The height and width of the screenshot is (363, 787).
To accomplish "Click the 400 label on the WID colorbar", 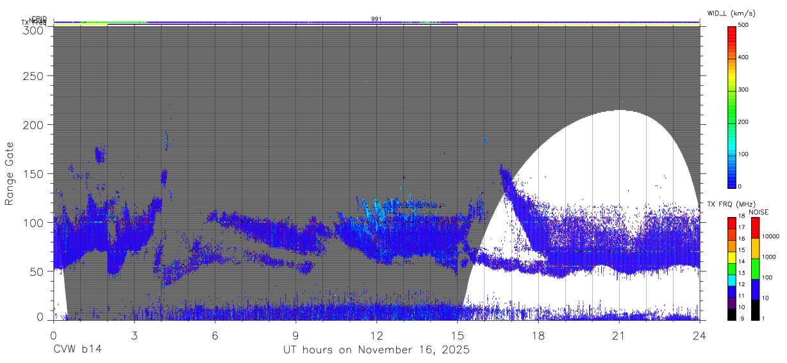I will click(743, 58).
